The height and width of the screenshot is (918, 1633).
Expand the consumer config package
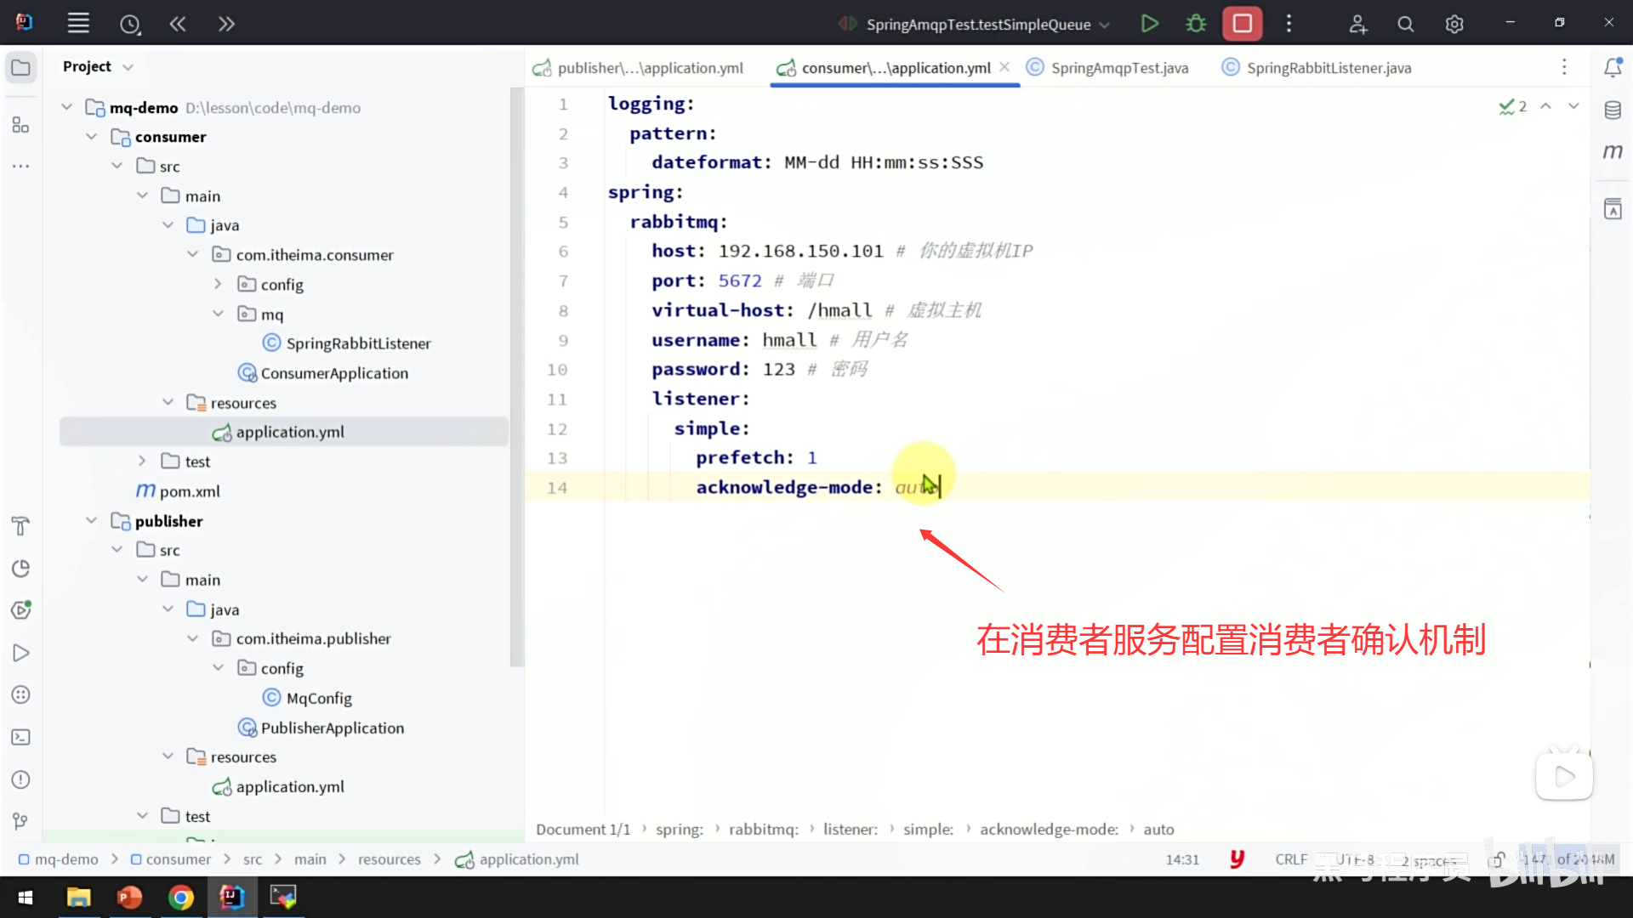pyautogui.click(x=218, y=285)
